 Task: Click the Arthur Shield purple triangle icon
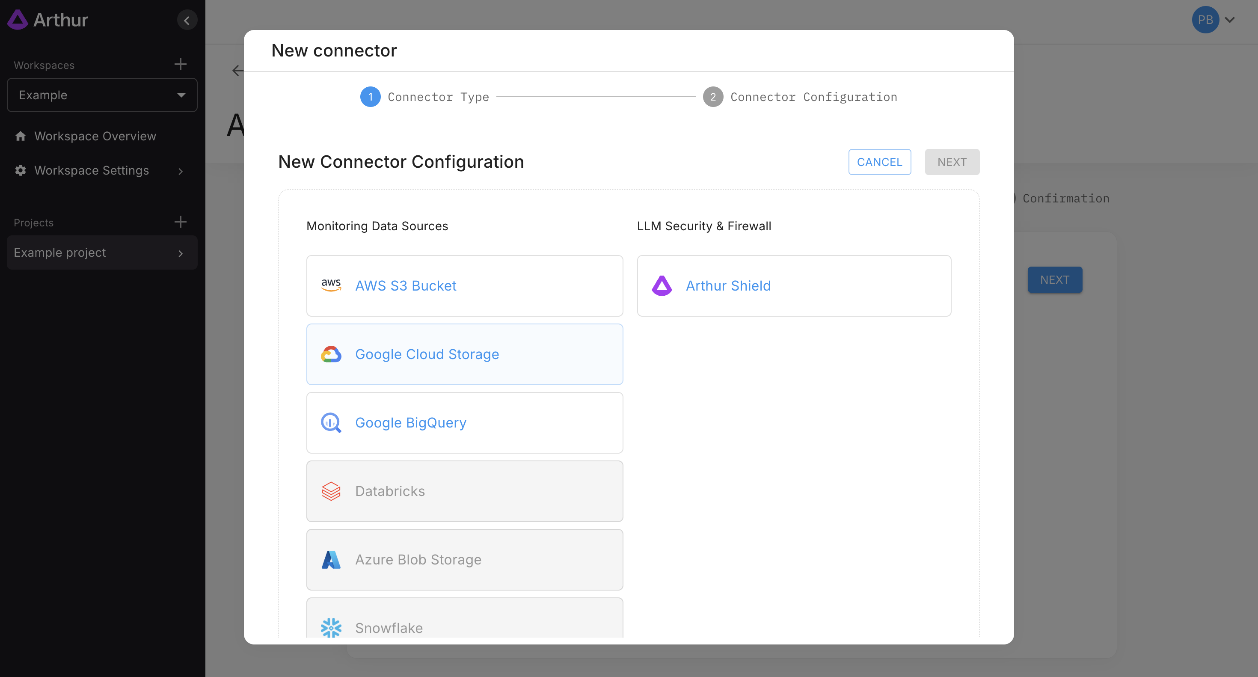pyautogui.click(x=662, y=285)
